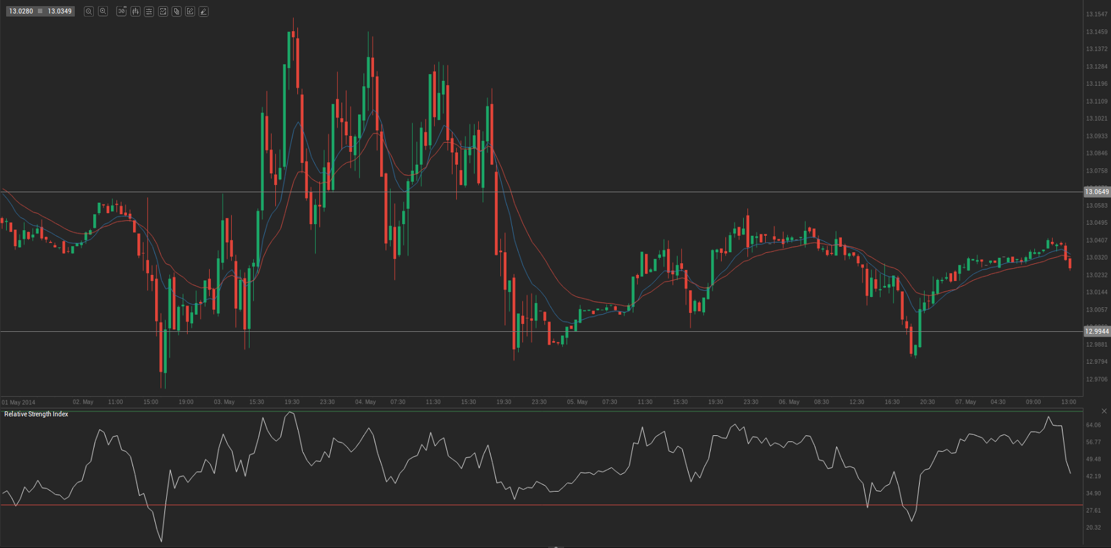Select the eraser tool icon

204,12
